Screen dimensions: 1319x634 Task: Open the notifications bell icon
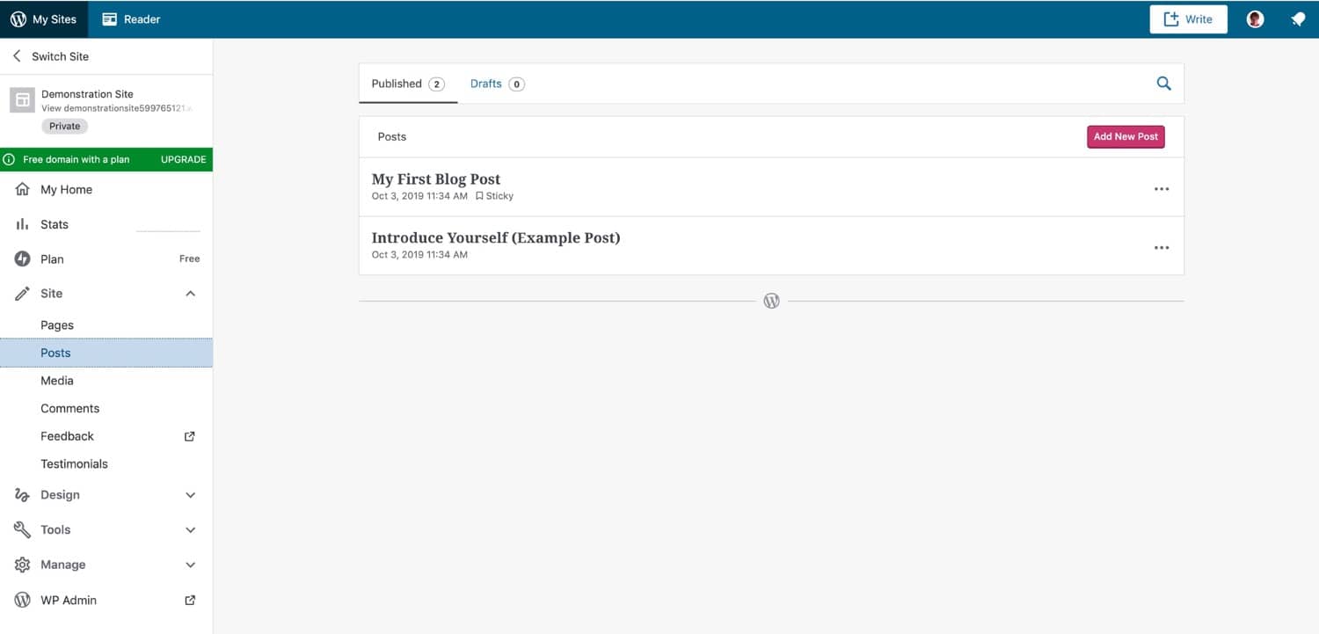[1299, 18]
